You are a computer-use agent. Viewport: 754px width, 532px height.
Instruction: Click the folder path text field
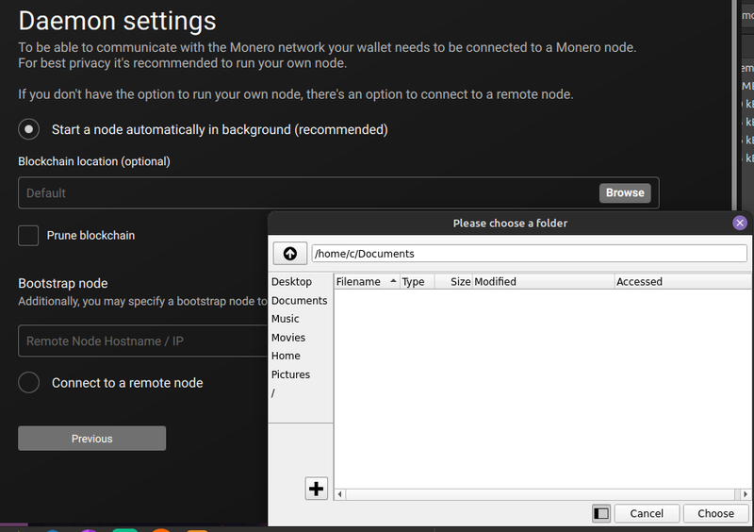coord(528,254)
